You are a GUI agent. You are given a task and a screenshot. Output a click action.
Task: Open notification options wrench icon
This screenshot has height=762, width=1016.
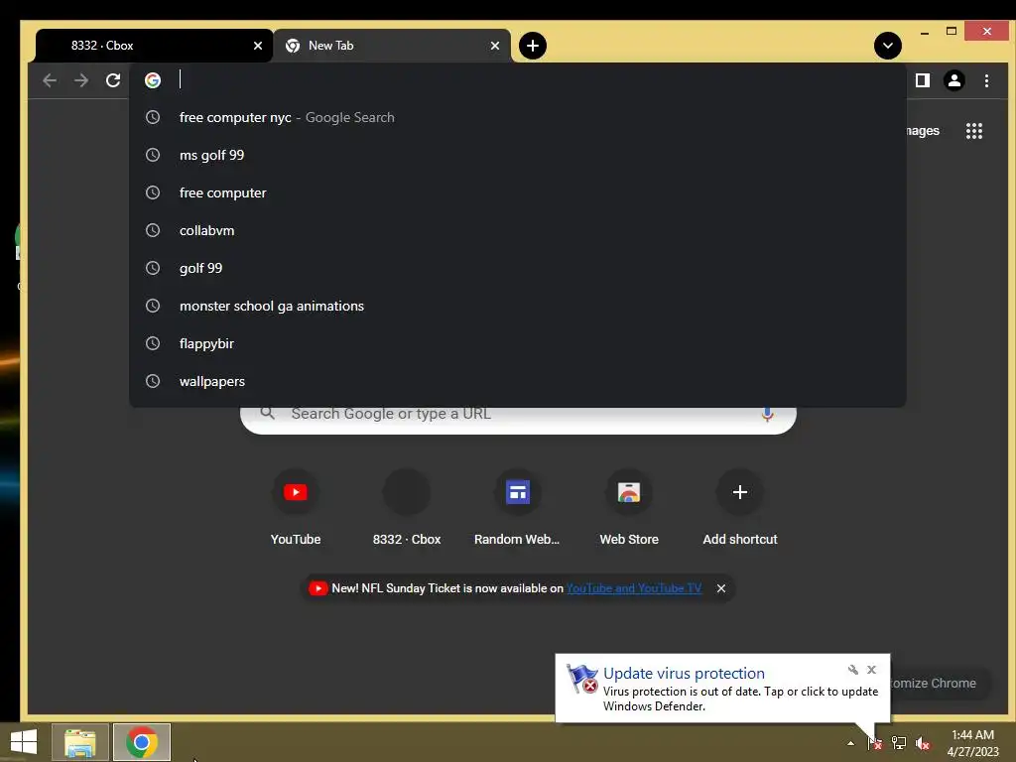(852, 670)
